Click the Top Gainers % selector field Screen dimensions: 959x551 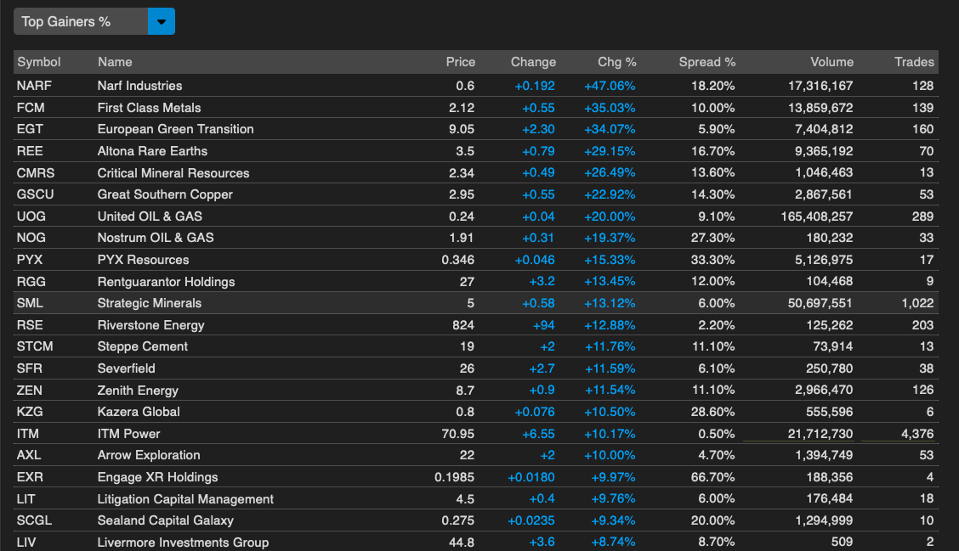click(x=81, y=21)
